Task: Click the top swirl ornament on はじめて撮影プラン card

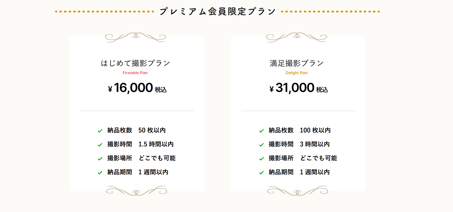Action: click(135, 37)
